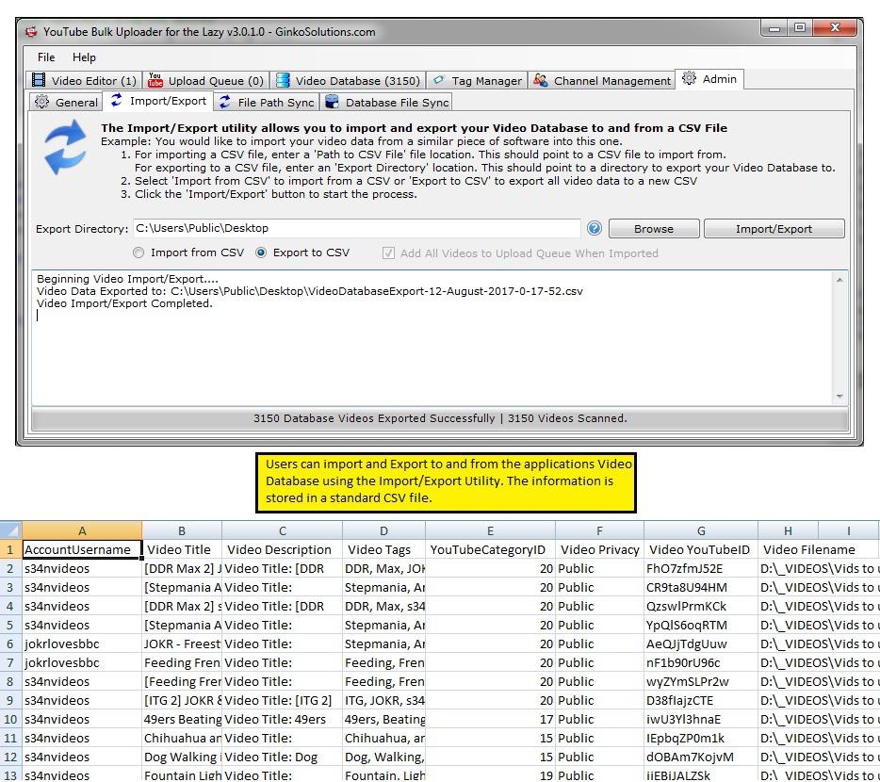Select spreadsheet column E header

pos(491,530)
